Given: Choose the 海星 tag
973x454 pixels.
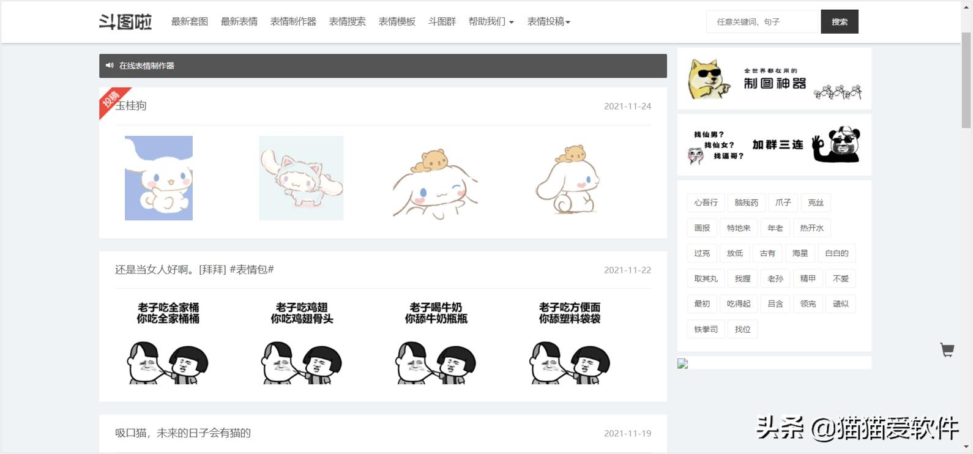Looking at the screenshot, I should click(x=800, y=253).
